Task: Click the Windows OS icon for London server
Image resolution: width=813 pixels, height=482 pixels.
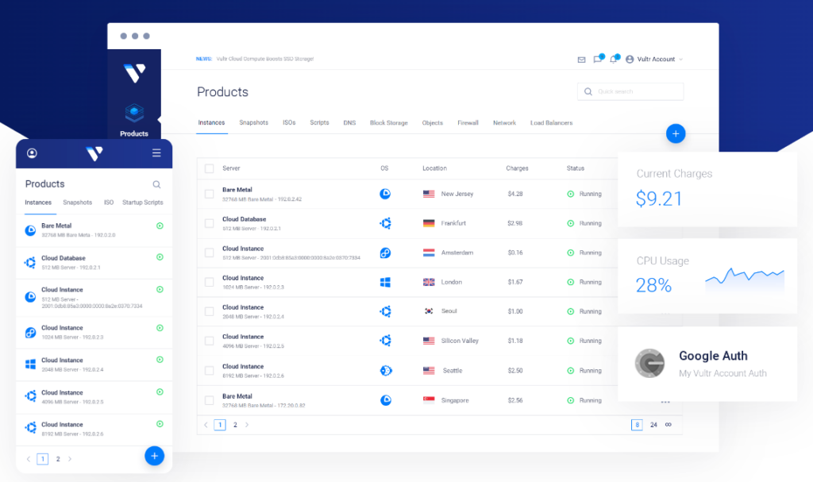Action: [x=385, y=282]
